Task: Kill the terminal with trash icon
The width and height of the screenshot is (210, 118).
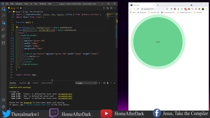Action: point(108,83)
